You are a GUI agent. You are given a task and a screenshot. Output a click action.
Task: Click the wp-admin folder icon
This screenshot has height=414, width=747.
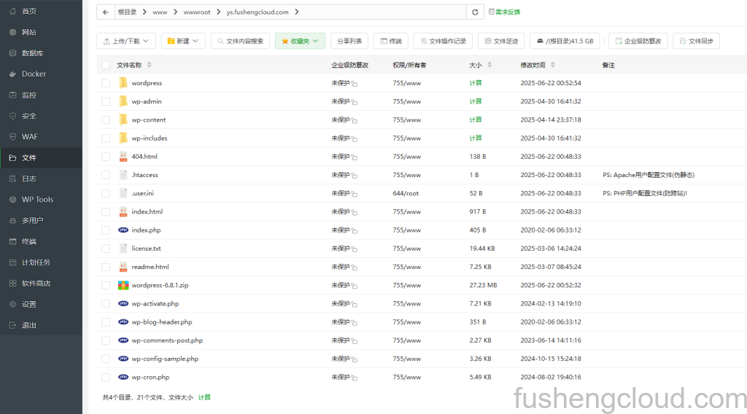(x=123, y=101)
